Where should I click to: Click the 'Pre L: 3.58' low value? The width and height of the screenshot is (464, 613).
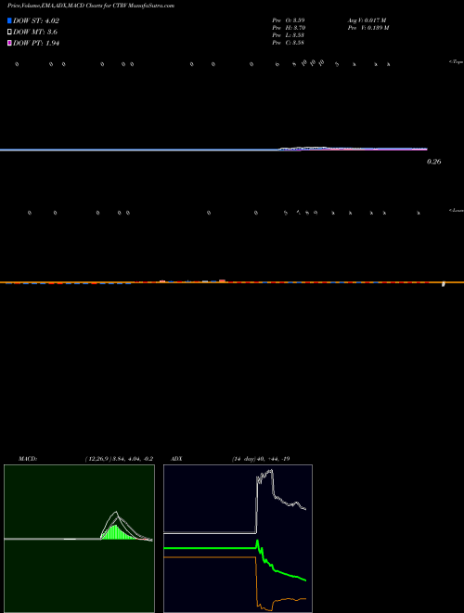pos(289,35)
